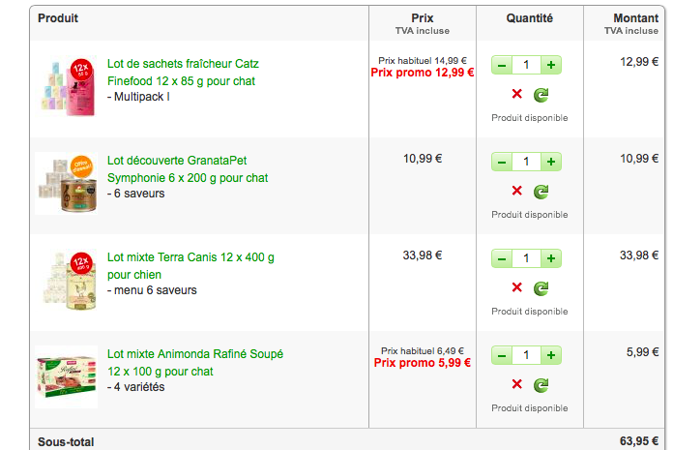Click Animonda Rafiné Soupé product thumbnail
The height and width of the screenshot is (450, 673).
click(x=67, y=376)
